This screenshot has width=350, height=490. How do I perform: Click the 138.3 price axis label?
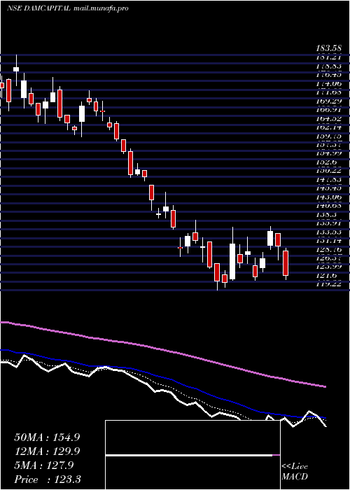327,215
